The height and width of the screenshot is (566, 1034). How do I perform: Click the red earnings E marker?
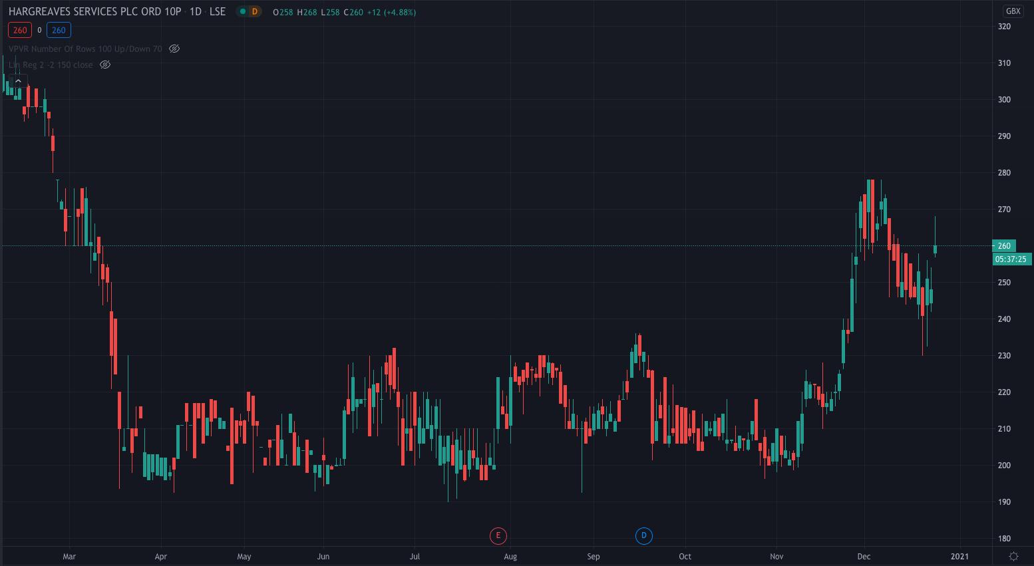click(498, 535)
